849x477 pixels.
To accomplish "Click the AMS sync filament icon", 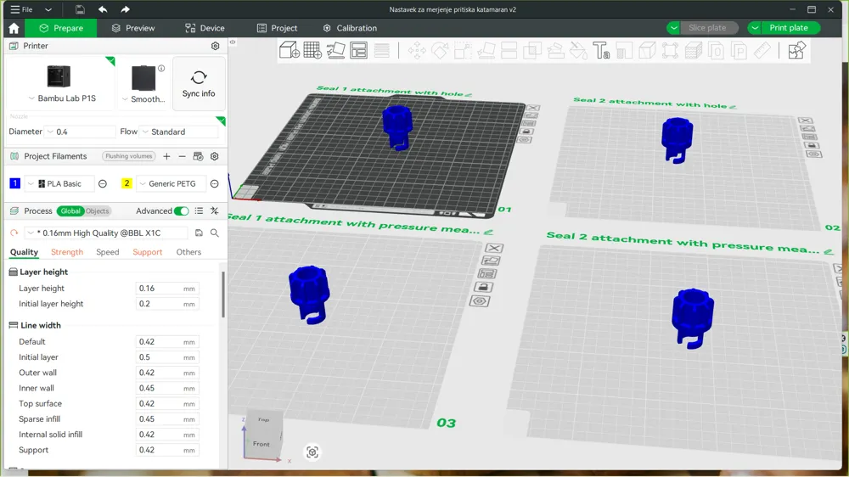I will point(198,156).
